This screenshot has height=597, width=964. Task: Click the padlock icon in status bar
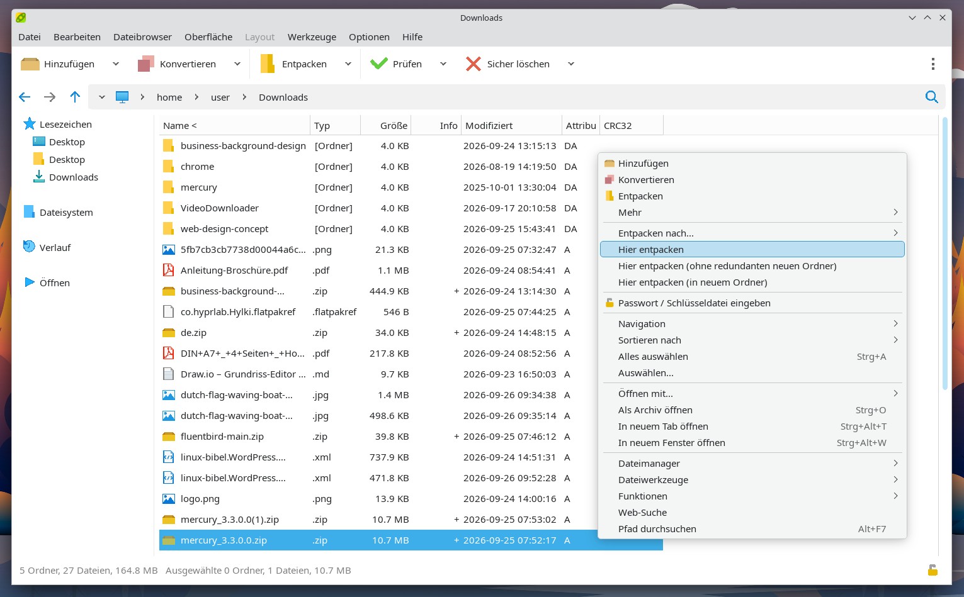(933, 570)
